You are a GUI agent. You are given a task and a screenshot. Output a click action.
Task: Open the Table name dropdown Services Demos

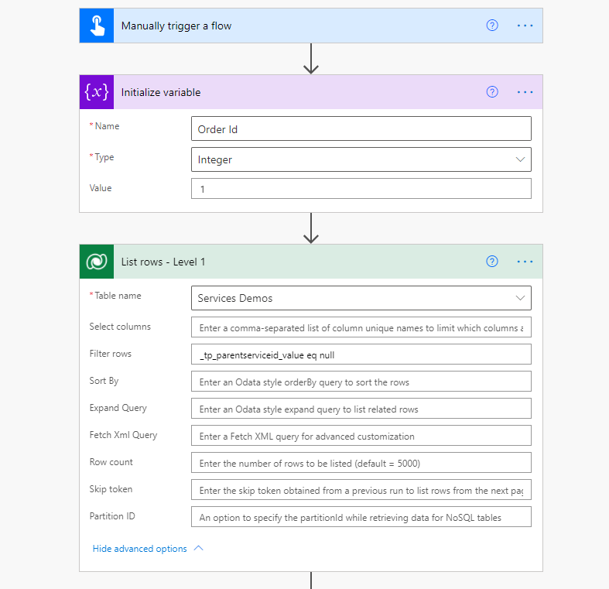point(519,298)
